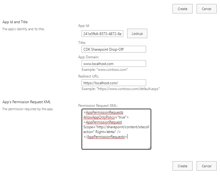Screen dimensions: 220x181
Task: Click the AllowAppOnlyPolicy="true" line in XML
Action: click(x=106, y=117)
